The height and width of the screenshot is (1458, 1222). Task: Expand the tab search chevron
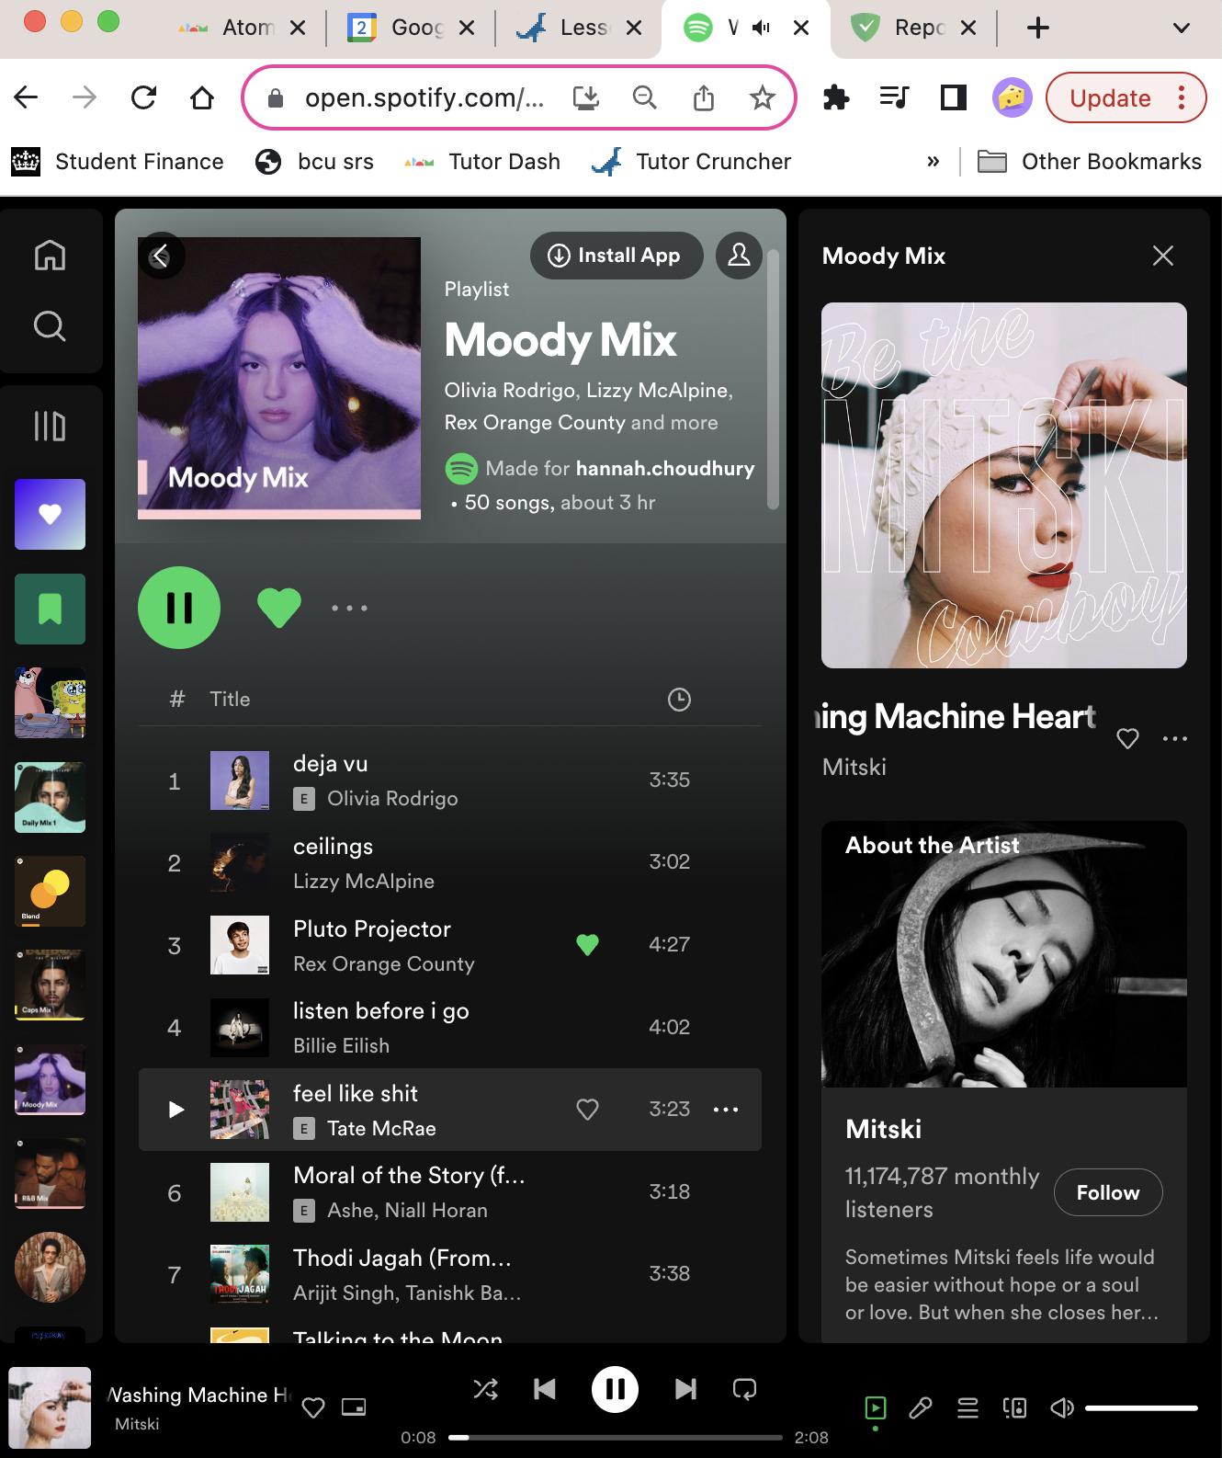pyautogui.click(x=1182, y=28)
